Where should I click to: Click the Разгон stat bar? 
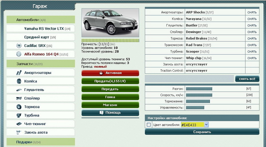pos(199,89)
